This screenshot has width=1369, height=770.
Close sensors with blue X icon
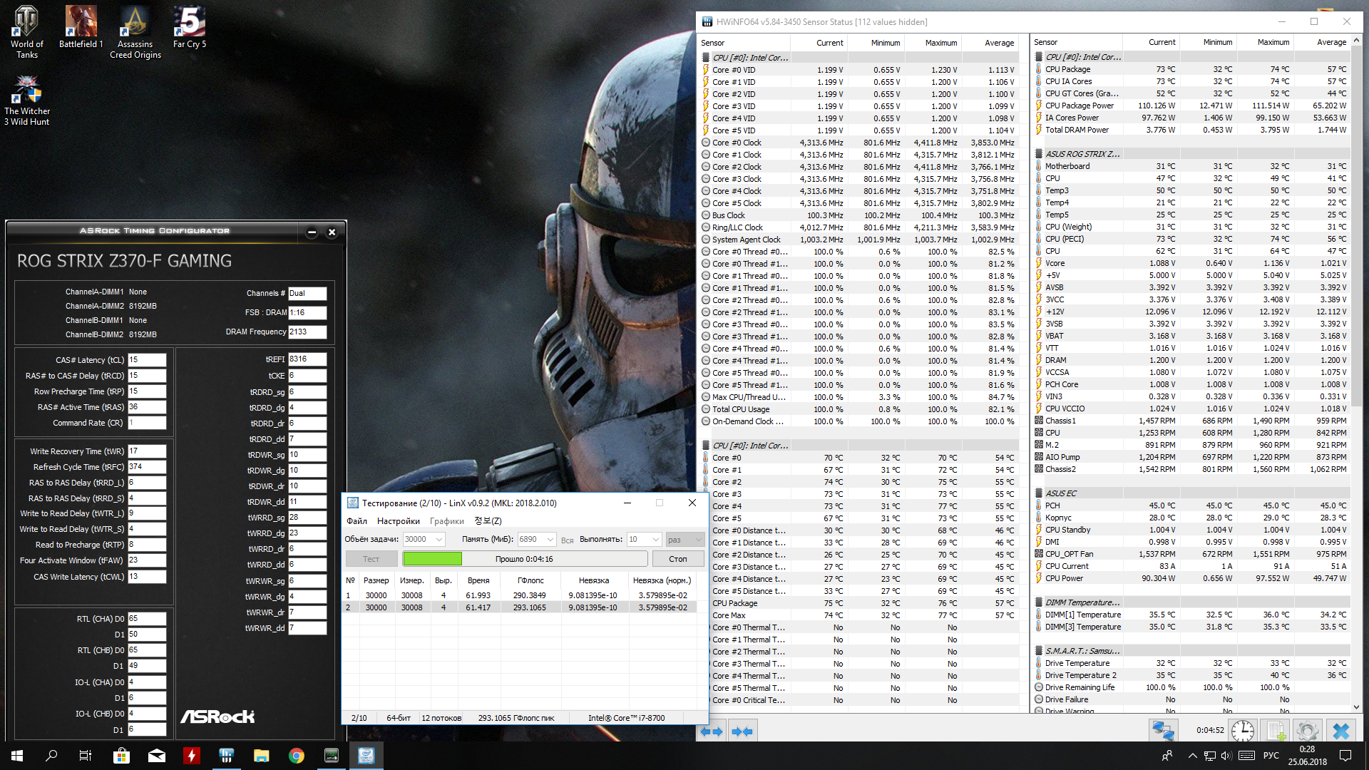tap(1340, 730)
